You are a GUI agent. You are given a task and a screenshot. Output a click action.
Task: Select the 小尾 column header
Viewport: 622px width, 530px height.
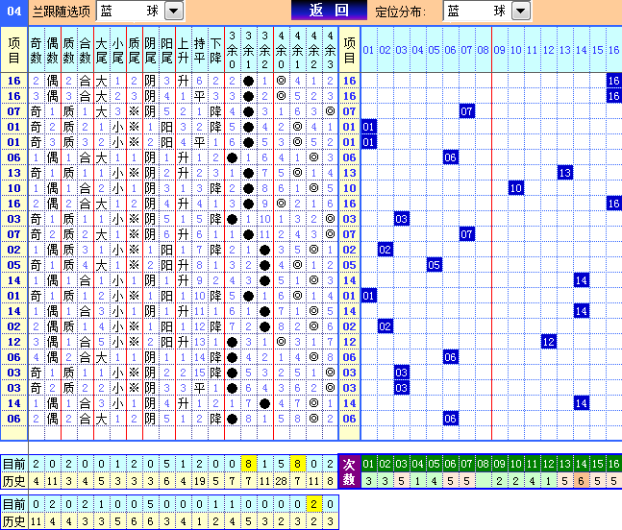point(117,50)
